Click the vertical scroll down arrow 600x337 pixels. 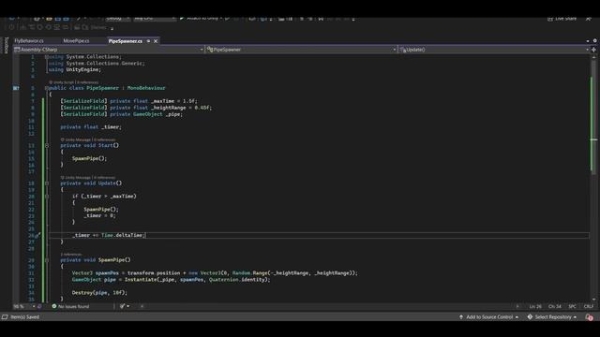[x=593, y=300]
